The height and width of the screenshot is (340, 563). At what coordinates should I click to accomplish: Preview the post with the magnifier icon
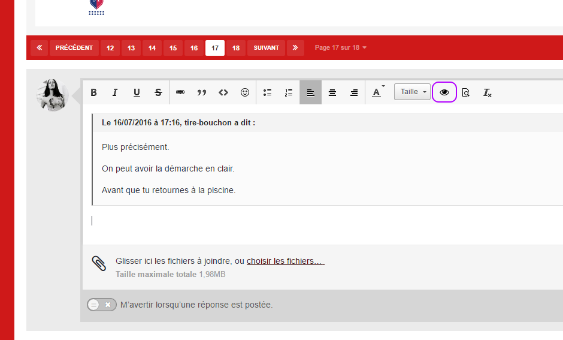tap(466, 92)
